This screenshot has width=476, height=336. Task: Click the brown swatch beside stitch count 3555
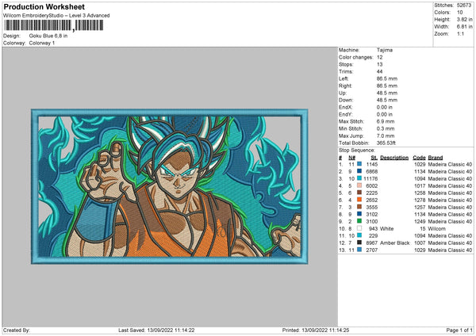pyautogui.click(x=359, y=207)
